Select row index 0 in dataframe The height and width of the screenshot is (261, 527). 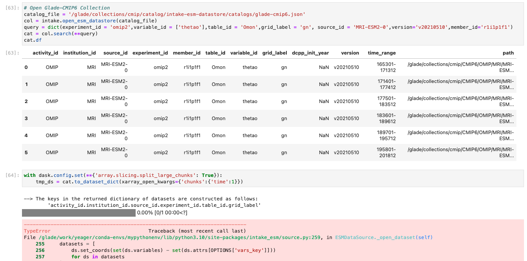(x=26, y=67)
